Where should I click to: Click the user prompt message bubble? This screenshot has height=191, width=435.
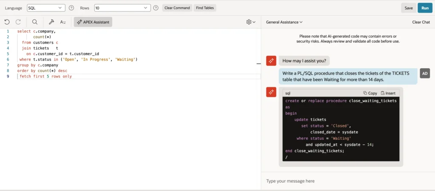click(x=348, y=76)
